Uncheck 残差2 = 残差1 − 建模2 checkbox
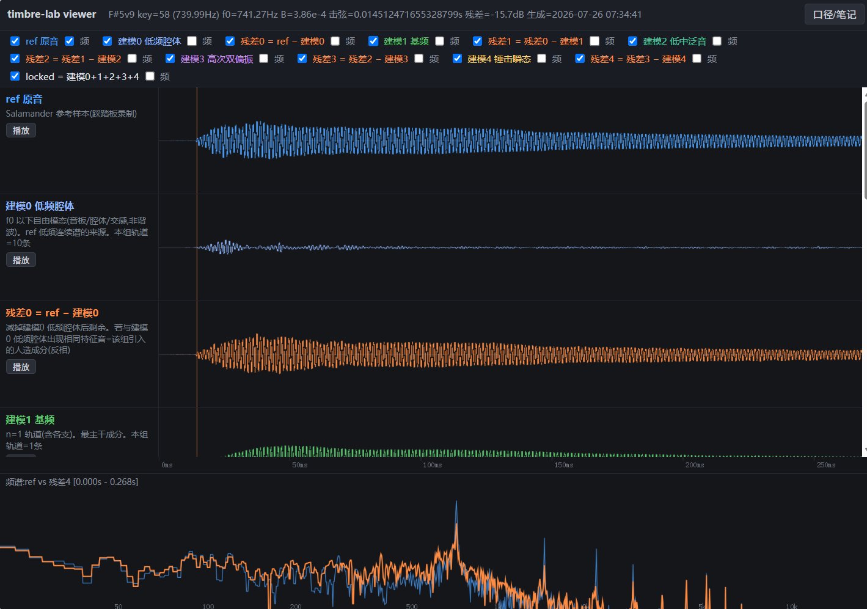 tap(15, 59)
